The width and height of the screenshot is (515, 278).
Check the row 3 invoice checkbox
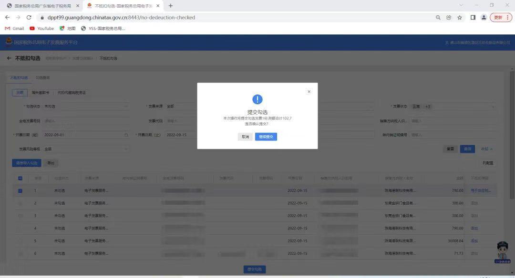click(x=20, y=216)
